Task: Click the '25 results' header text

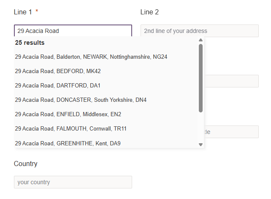Action: 30,43
